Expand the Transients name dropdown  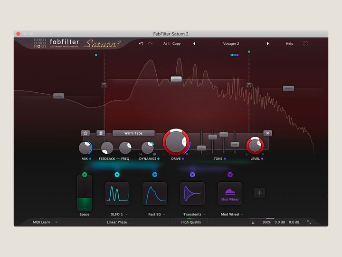click(204, 214)
